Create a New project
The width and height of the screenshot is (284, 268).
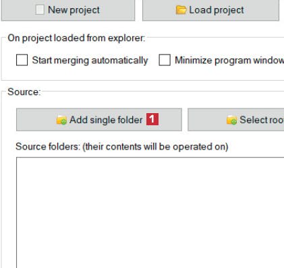[68, 10]
